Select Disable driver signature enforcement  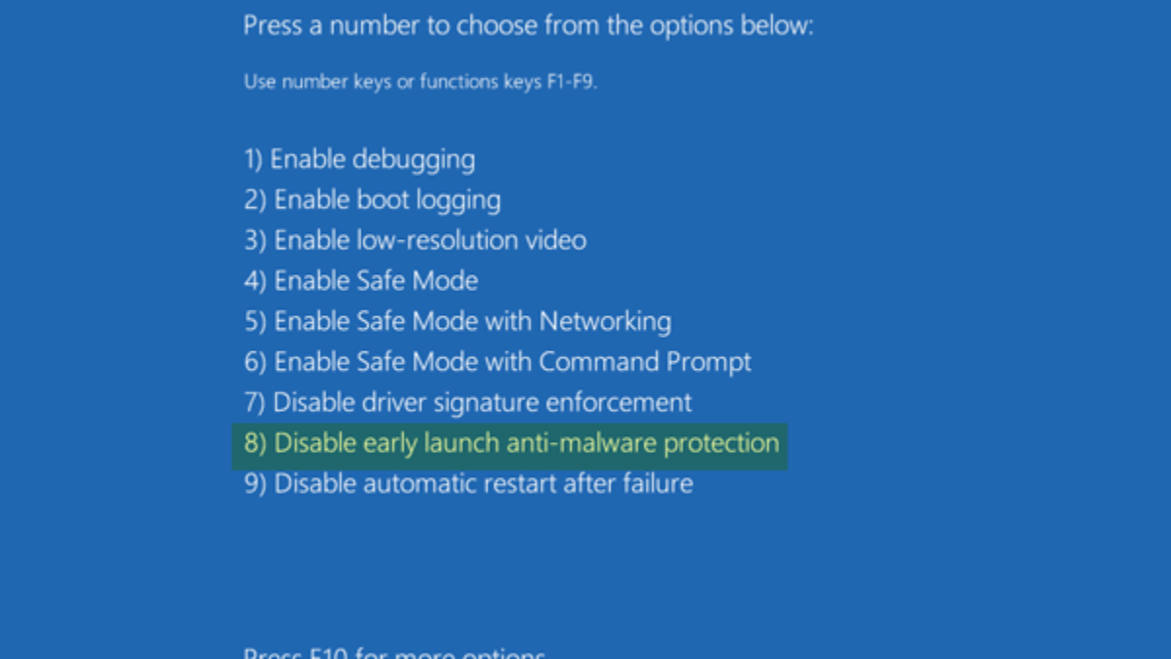click(x=467, y=402)
